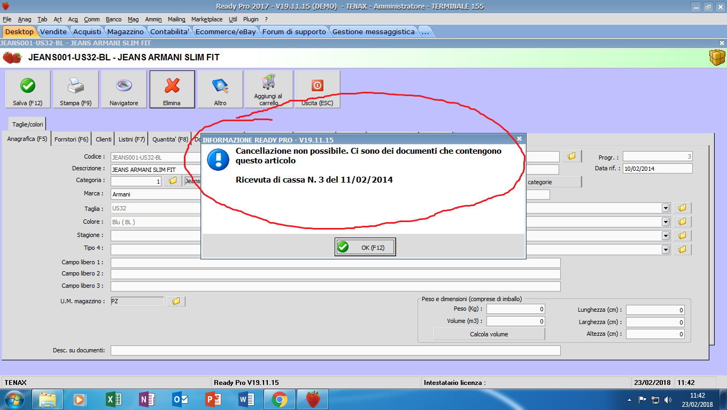Show hidden tray icons arrow
The height and width of the screenshot is (410, 727).
pyautogui.click(x=629, y=399)
